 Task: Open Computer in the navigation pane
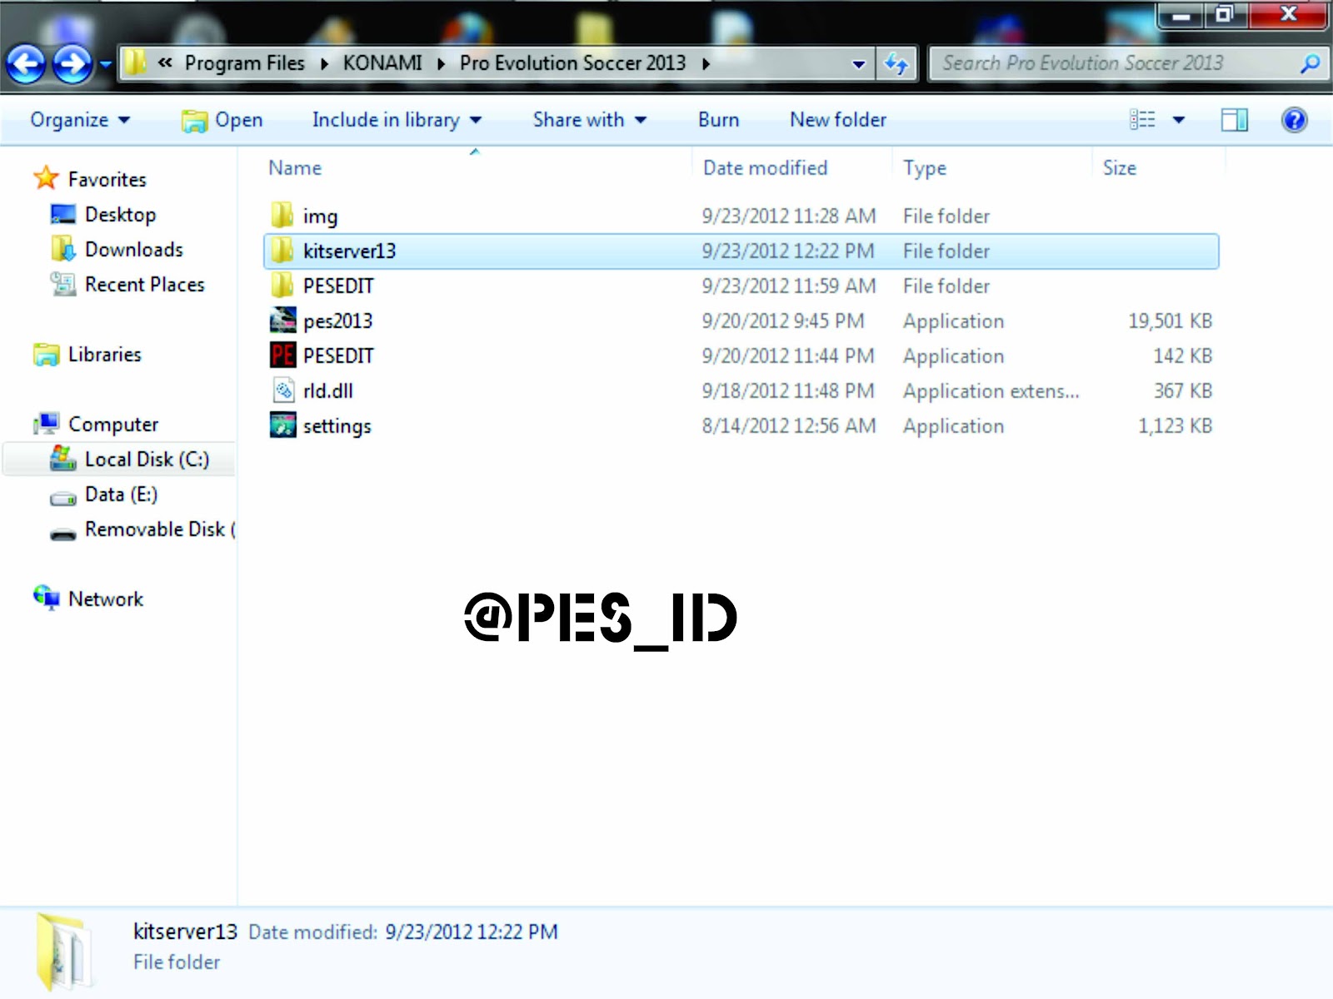(x=112, y=425)
